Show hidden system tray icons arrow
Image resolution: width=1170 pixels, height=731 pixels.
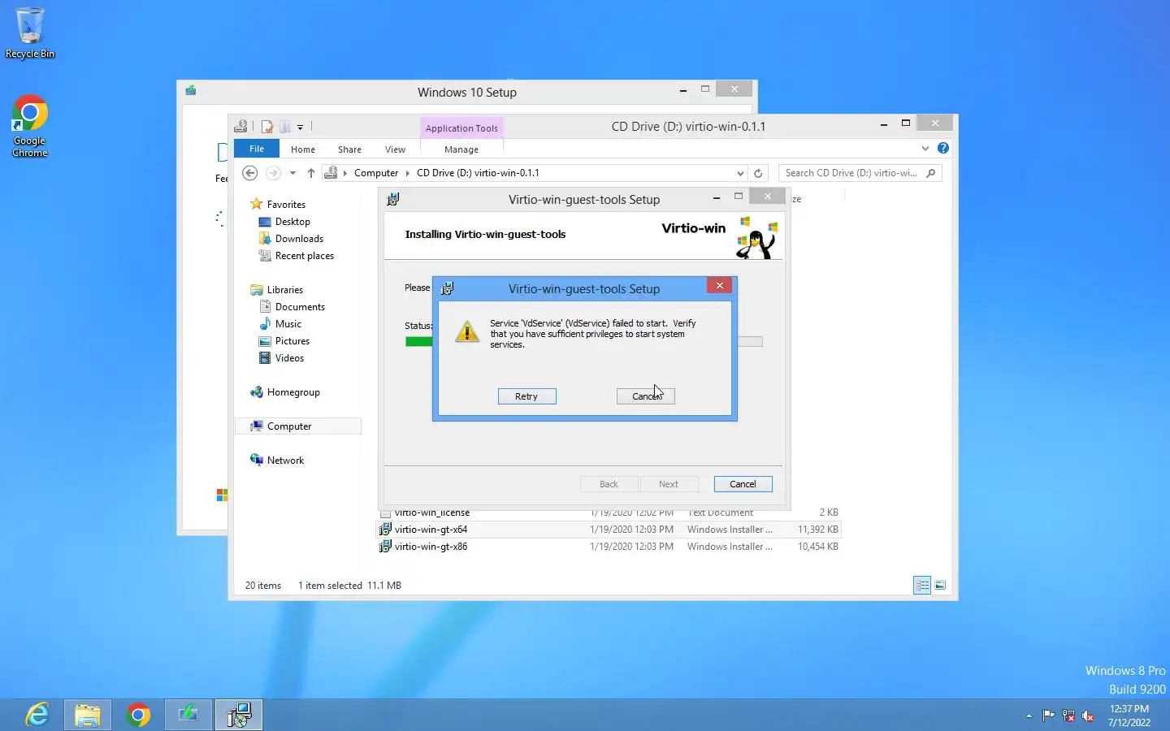tap(1029, 716)
